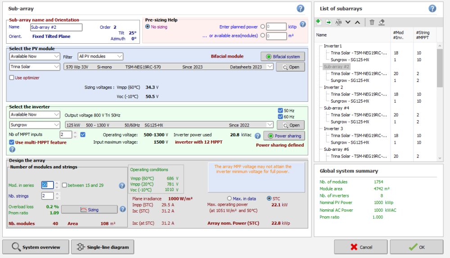Toggle the Use multi-MPPT feature checkbox

pyautogui.click(x=12, y=142)
